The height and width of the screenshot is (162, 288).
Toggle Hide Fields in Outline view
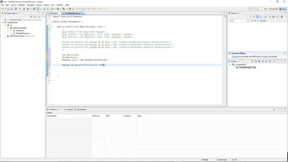[259, 61]
